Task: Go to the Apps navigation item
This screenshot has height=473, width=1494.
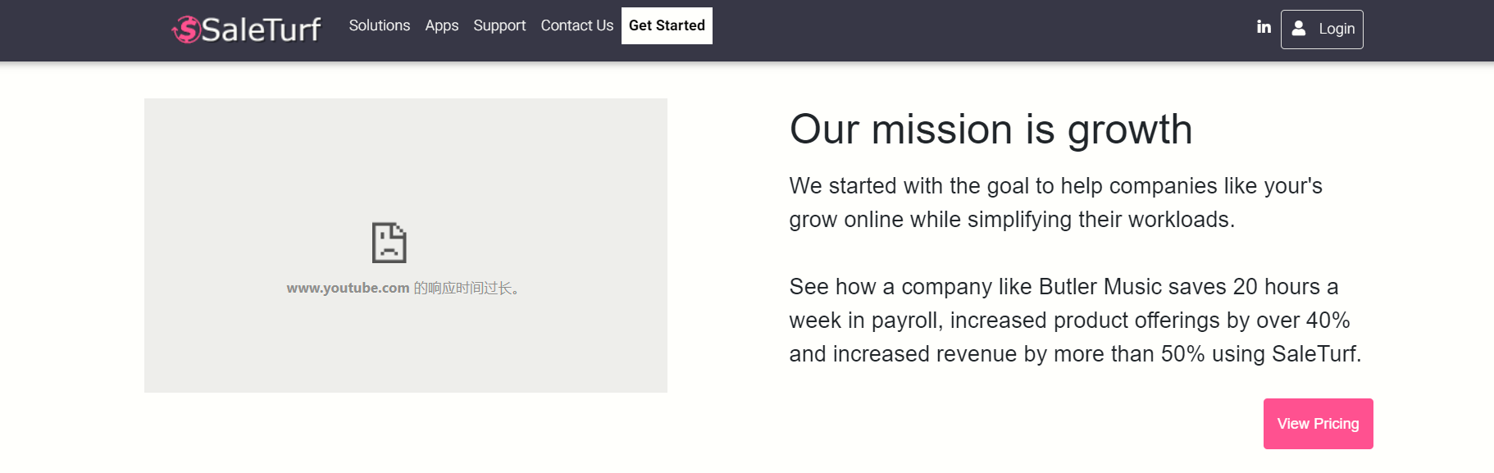Action: coord(441,25)
